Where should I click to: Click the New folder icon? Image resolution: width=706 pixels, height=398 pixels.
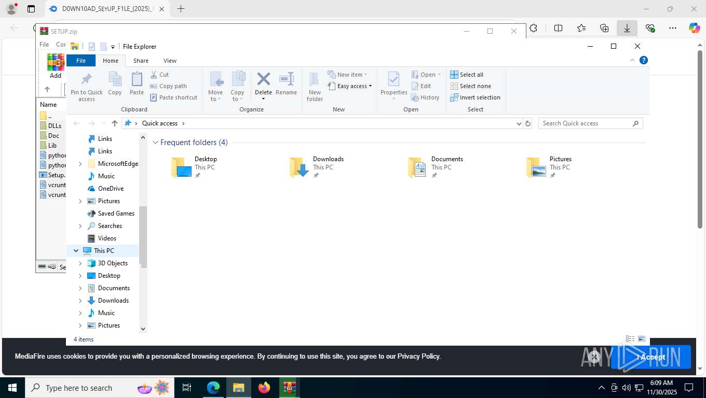point(315,79)
